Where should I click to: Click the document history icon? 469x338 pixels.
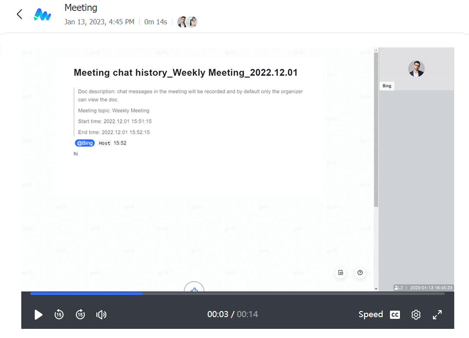tap(341, 273)
